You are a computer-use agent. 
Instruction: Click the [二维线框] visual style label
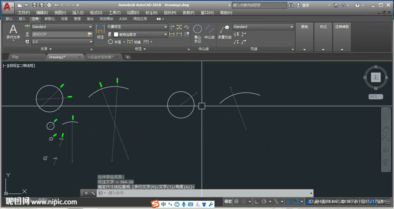click(27, 66)
